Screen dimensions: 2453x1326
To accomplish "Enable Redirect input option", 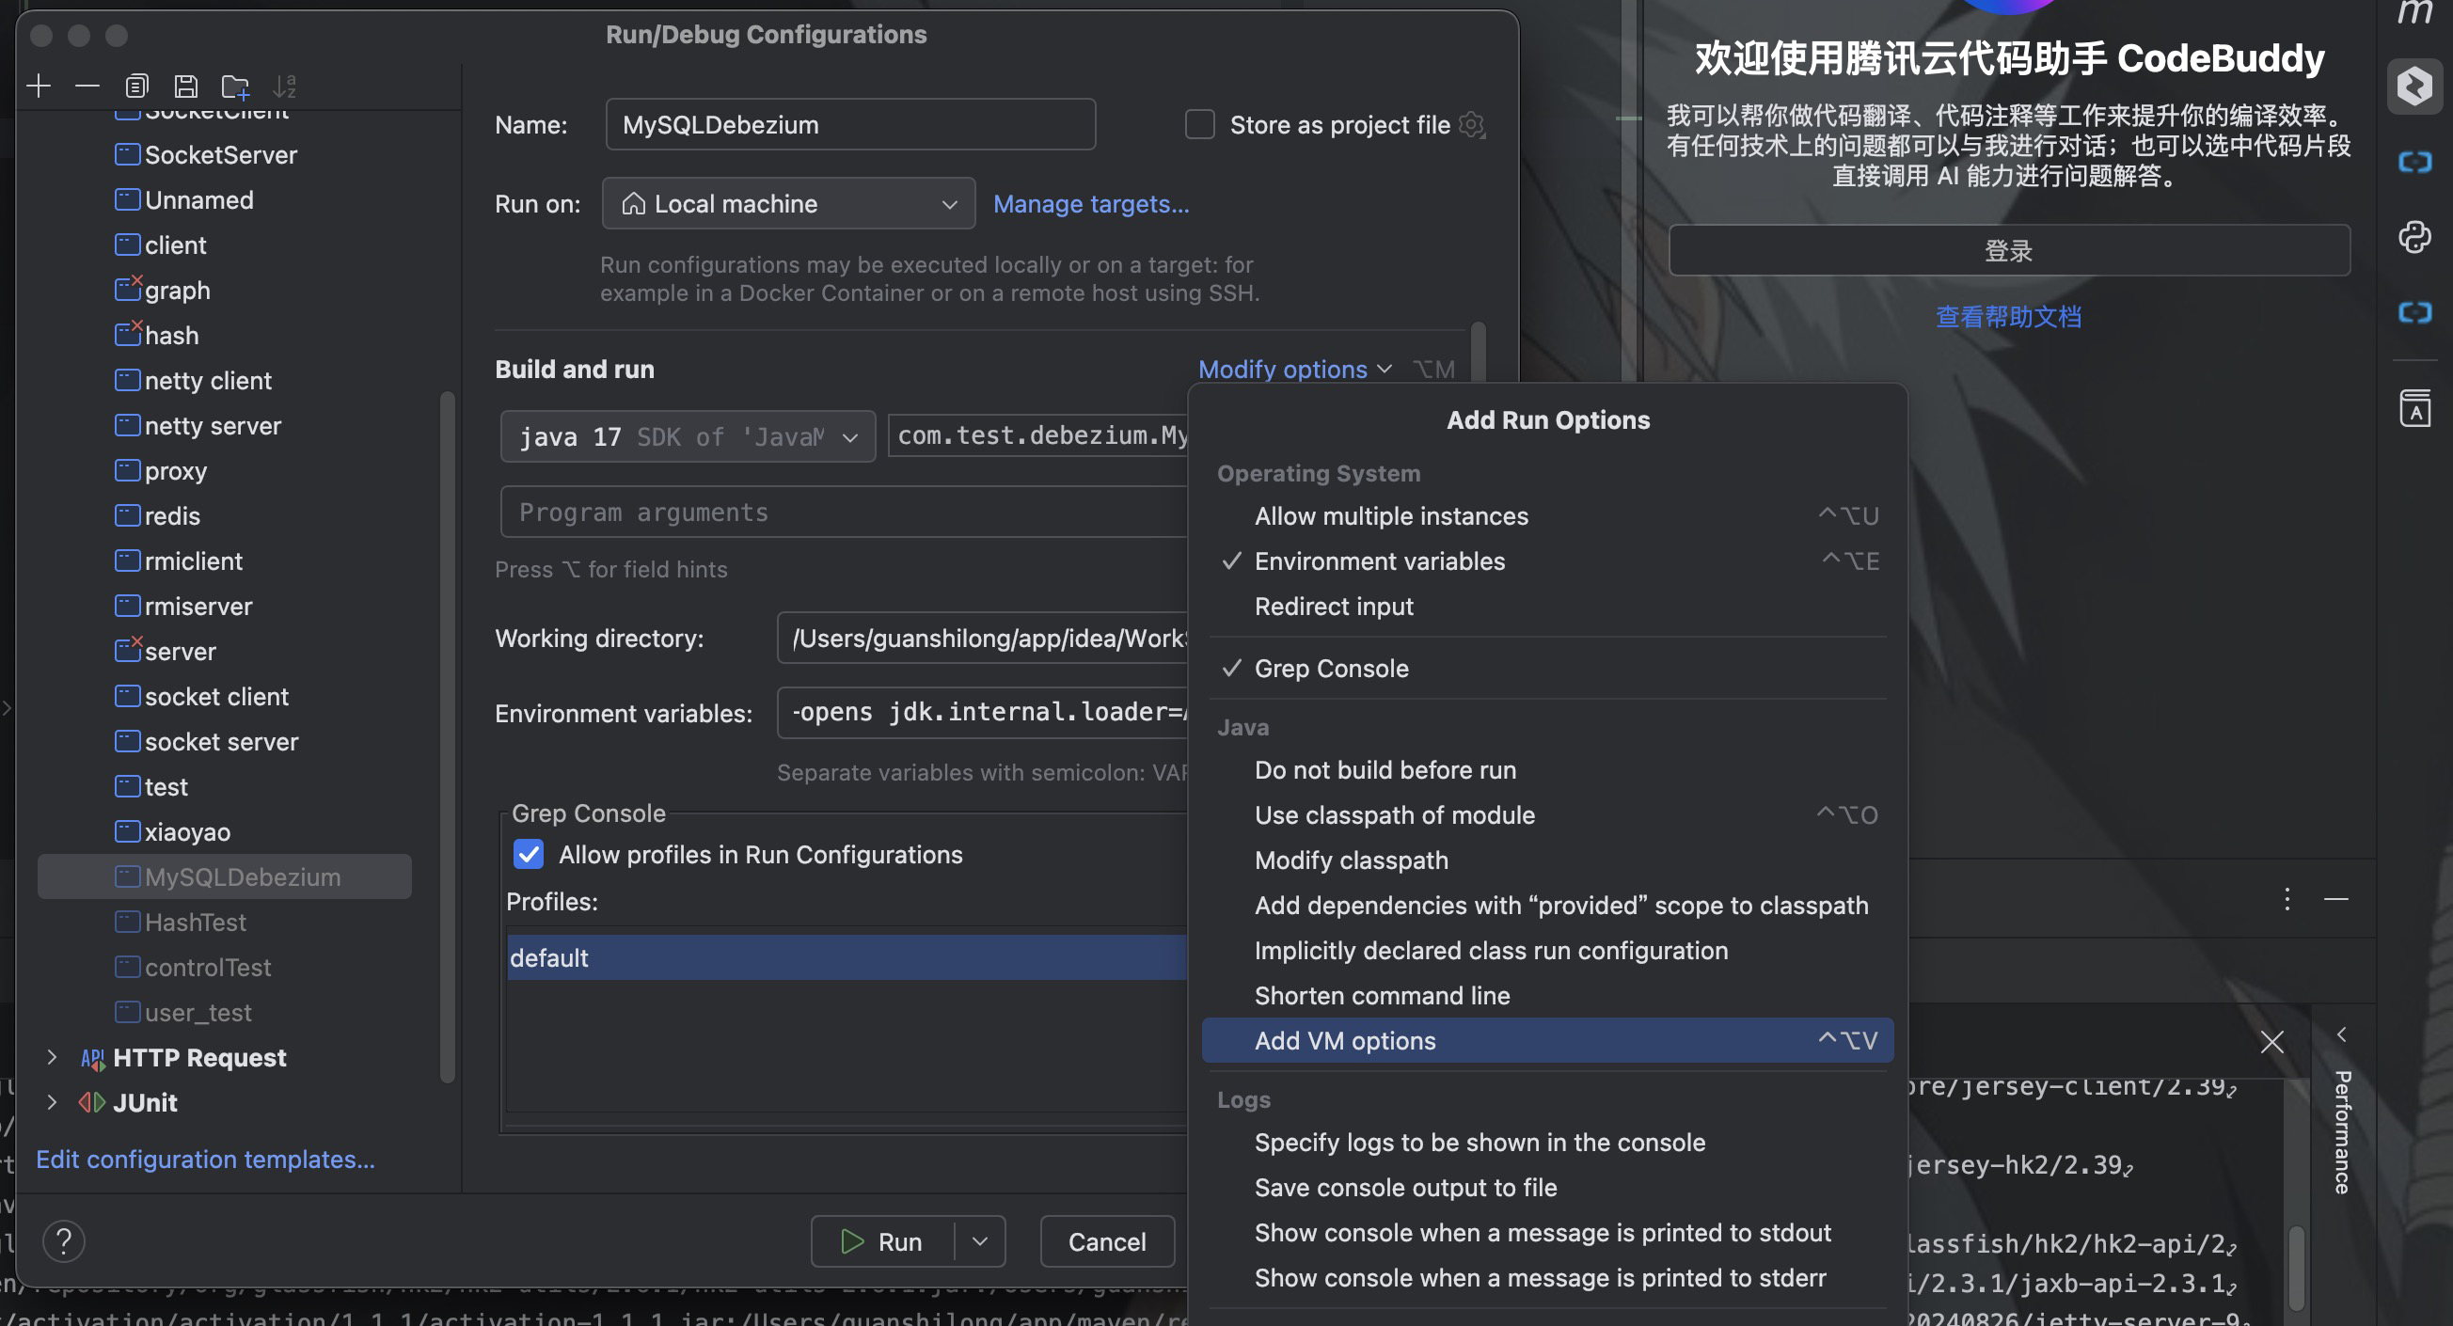I will click(1547, 607).
